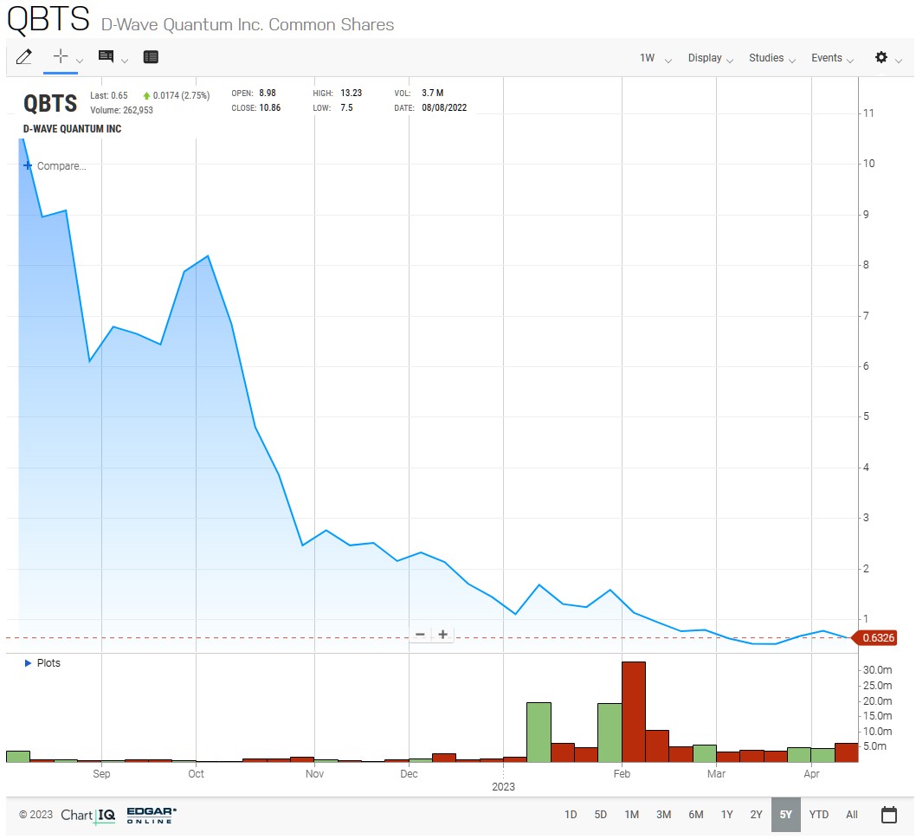Click the green up-arrow change indicator
This screenshot has width=916, height=839.
[x=146, y=96]
